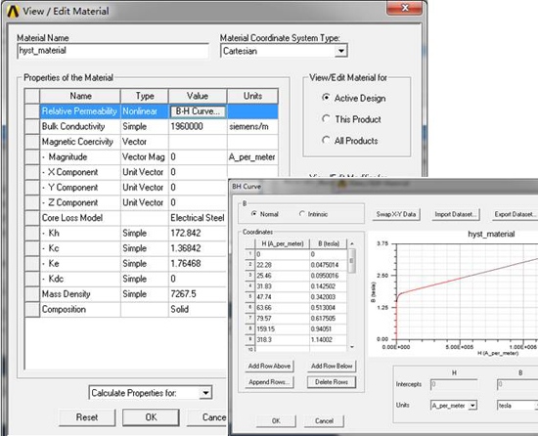Click the Delete Rows button

(x=332, y=382)
